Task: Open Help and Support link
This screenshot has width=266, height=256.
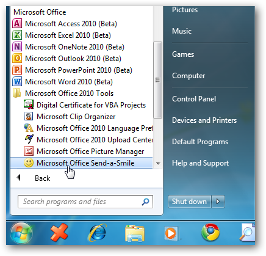Action: (x=200, y=163)
